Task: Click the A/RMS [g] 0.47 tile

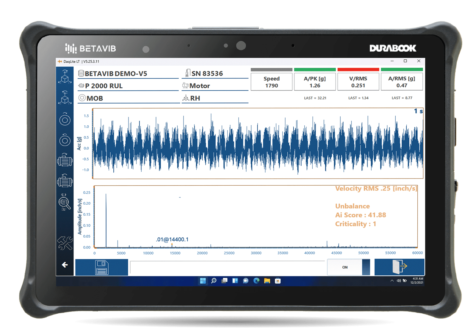Action: (x=402, y=82)
